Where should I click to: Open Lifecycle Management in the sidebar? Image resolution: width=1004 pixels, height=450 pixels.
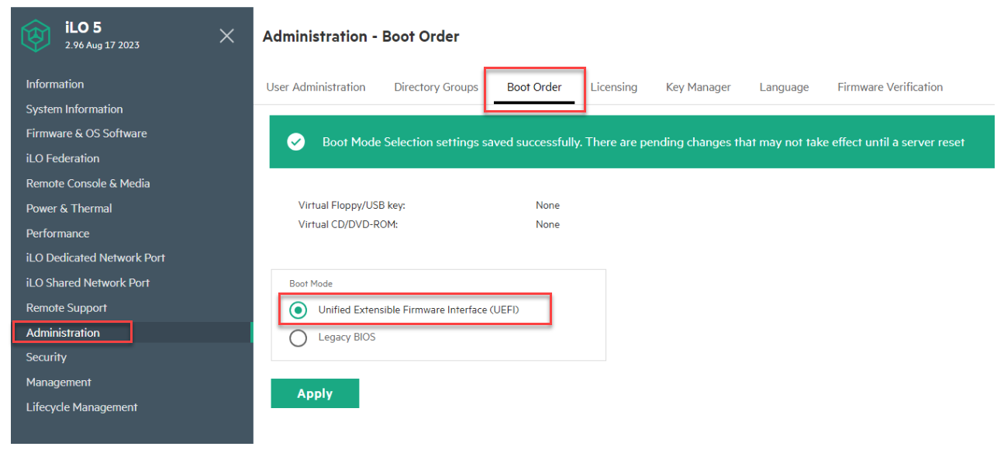click(x=81, y=407)
